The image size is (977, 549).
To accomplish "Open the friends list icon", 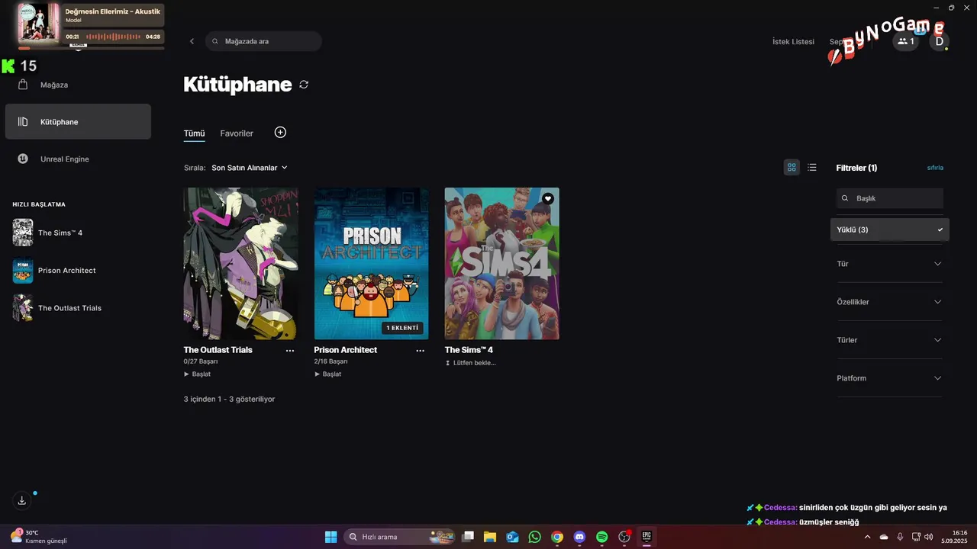I will pos(905,41).
